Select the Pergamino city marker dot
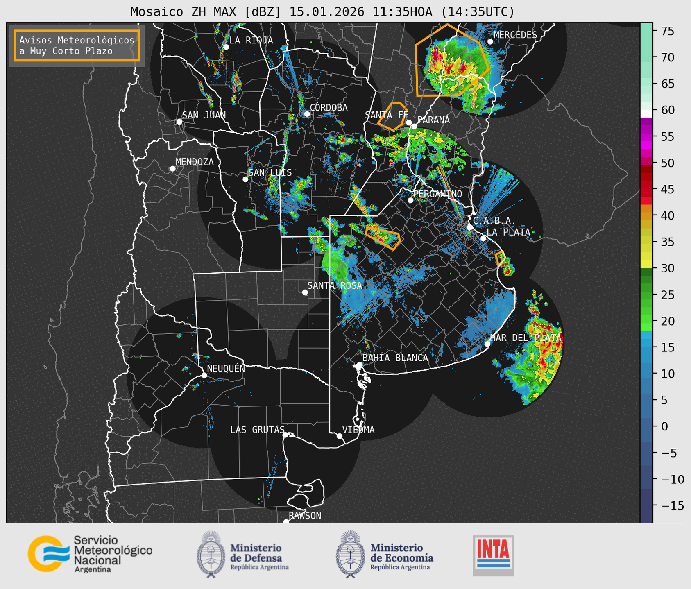691x589 pixels. pos(410,200)
